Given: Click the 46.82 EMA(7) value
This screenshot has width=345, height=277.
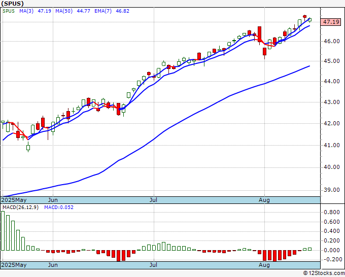Looking at the screenshot, I should 123,11.
